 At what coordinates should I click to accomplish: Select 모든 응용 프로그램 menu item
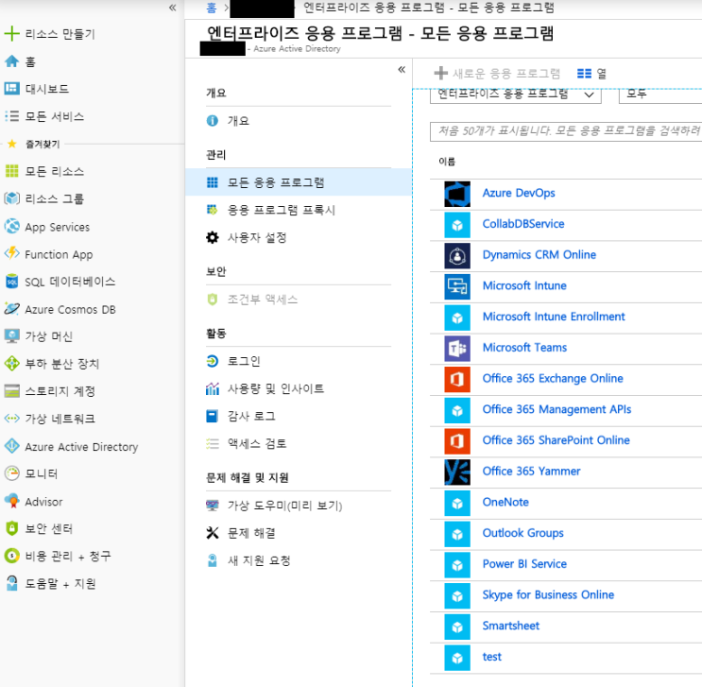tap(299, 182)
